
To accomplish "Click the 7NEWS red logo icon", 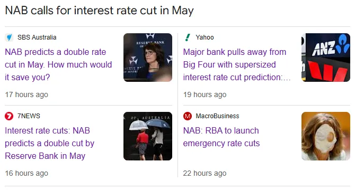I will click(x=9, y=116).
